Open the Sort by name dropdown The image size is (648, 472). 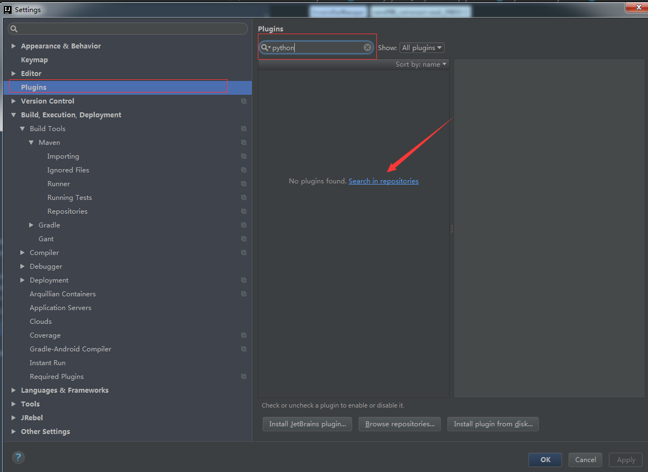pyautogui.click(x=421, y=64)
